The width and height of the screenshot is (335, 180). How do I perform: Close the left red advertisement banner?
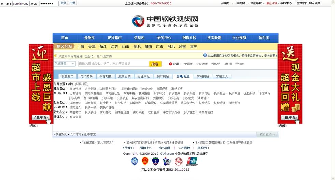[33, 125]
